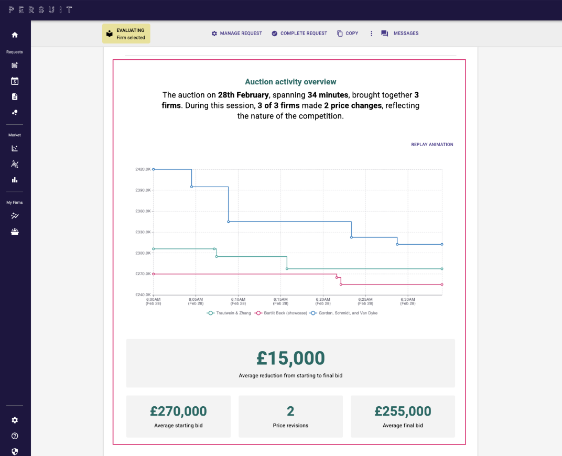Open the firm group icon in sidebar
The image size is (562, 456).
(x=15, y=232)
